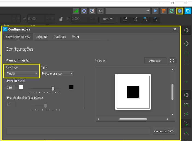Click the green refresh sync icon
Screen dimensions: 192x141
pos(172,11)
